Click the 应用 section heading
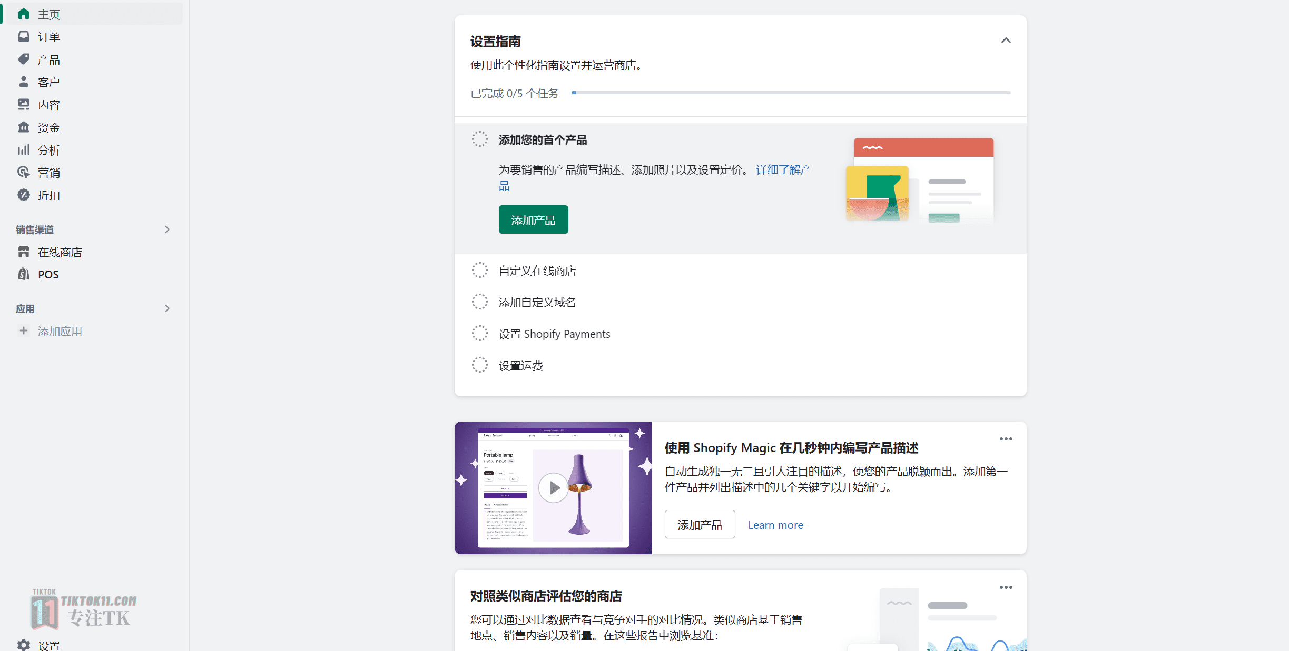Viewport: 1289px width, 651px height. pyautogui.click(x=25, y=308)
